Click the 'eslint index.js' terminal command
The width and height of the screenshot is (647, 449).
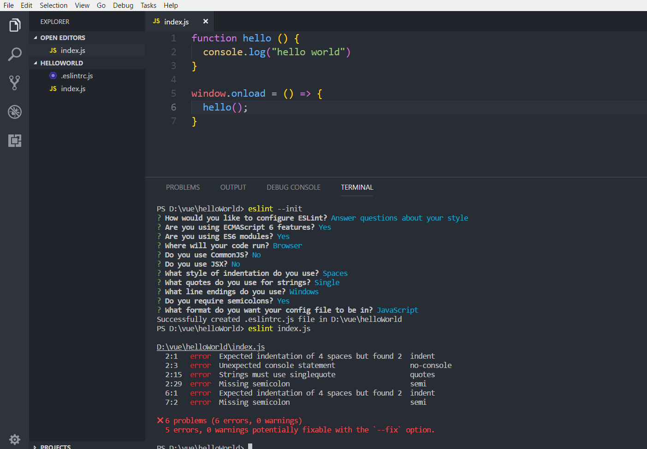tap(279, 328)
